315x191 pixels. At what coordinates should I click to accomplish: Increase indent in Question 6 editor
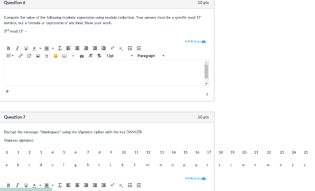click(x=103, y=48)
